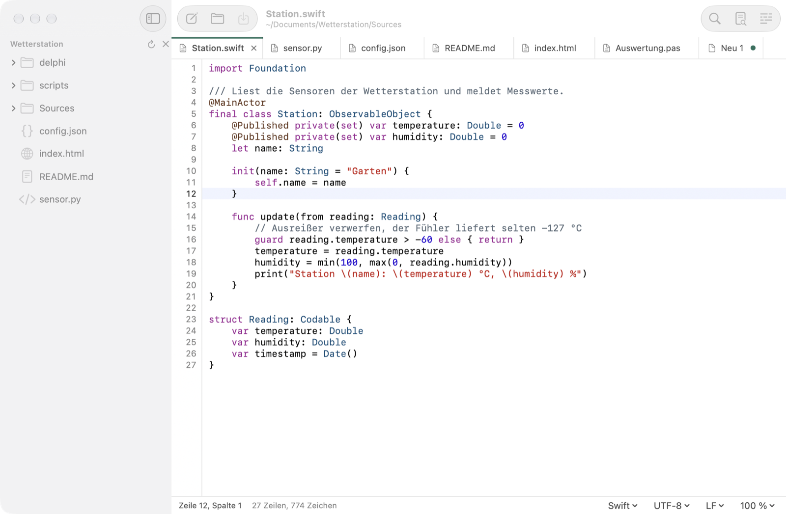Change encoding via UTF-8 dropdown
This screenshot has width=786, height=514.
(672, 506)
